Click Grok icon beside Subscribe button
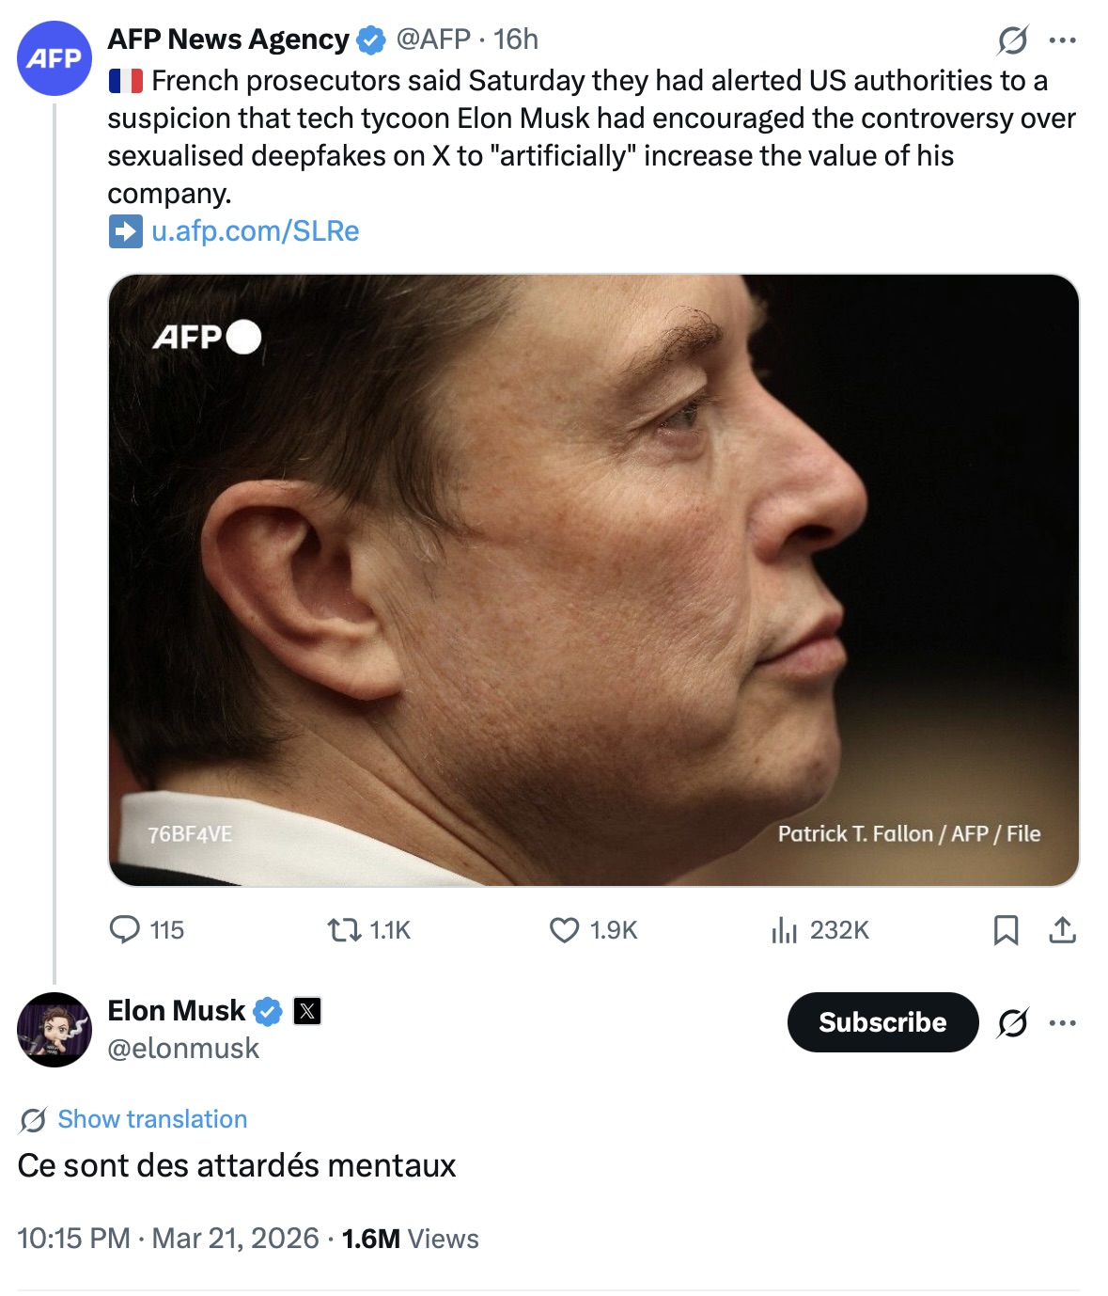 1012,1022
